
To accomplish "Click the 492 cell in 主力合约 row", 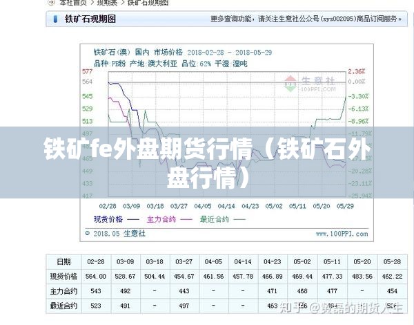I will tap(125, 291).
